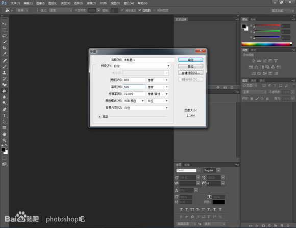This screenshot has height=228, width=296.
Task: Open the Window (窗口) menu
Action: pos(129,3)
